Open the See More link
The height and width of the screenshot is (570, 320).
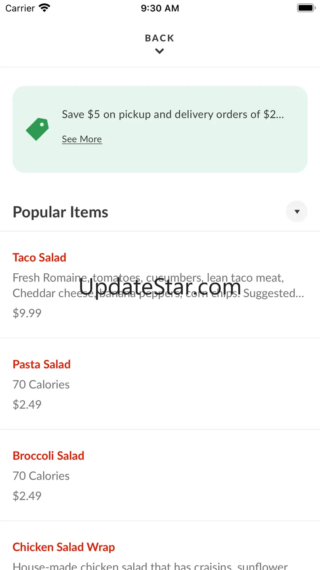(82, 139)
